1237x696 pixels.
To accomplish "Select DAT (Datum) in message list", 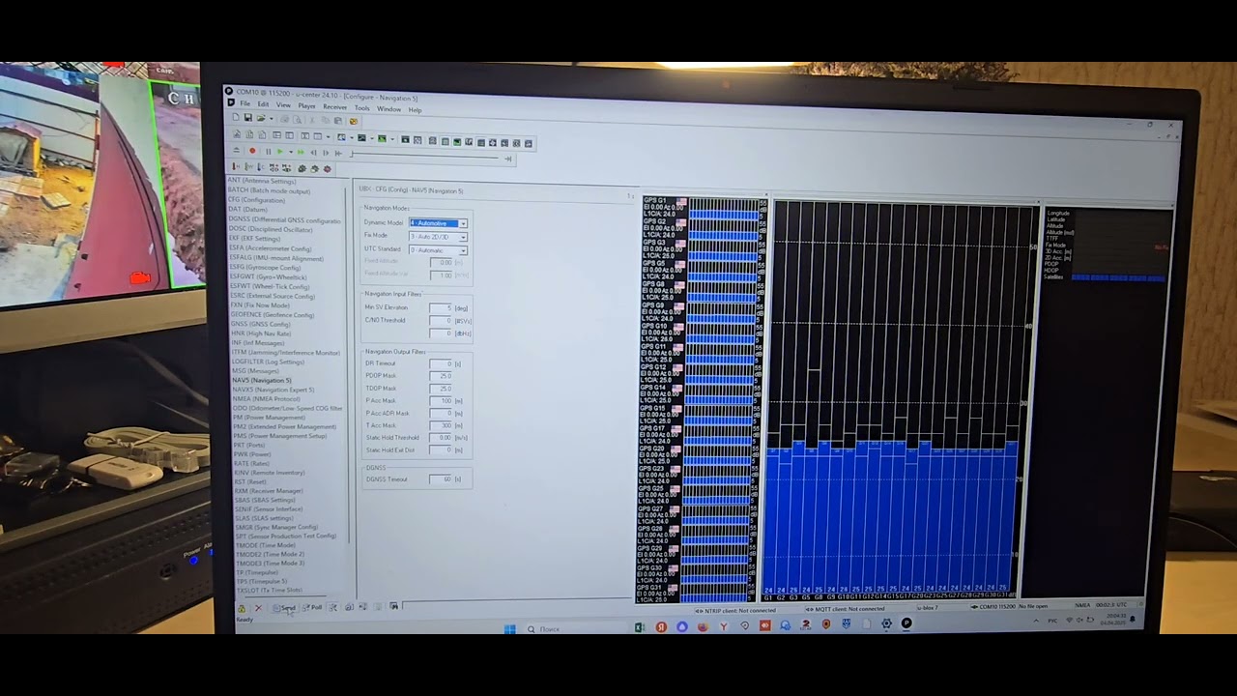I will [x=247, y=210].
